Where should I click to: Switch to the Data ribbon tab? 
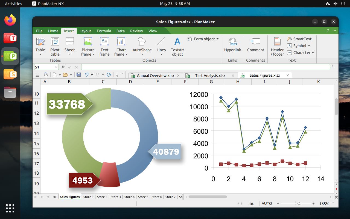(x=121, y=31)
